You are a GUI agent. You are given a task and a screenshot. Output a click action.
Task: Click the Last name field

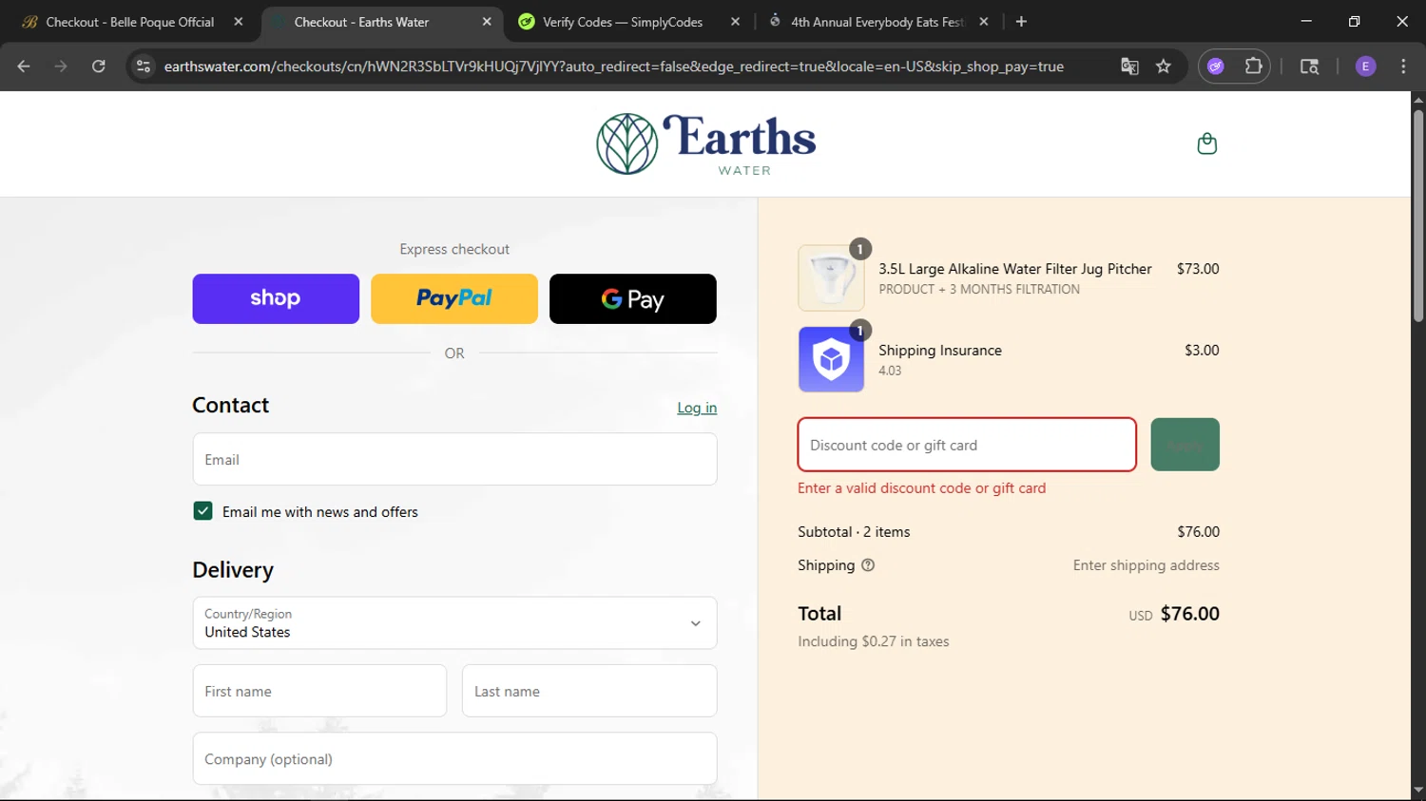(589, 691)
